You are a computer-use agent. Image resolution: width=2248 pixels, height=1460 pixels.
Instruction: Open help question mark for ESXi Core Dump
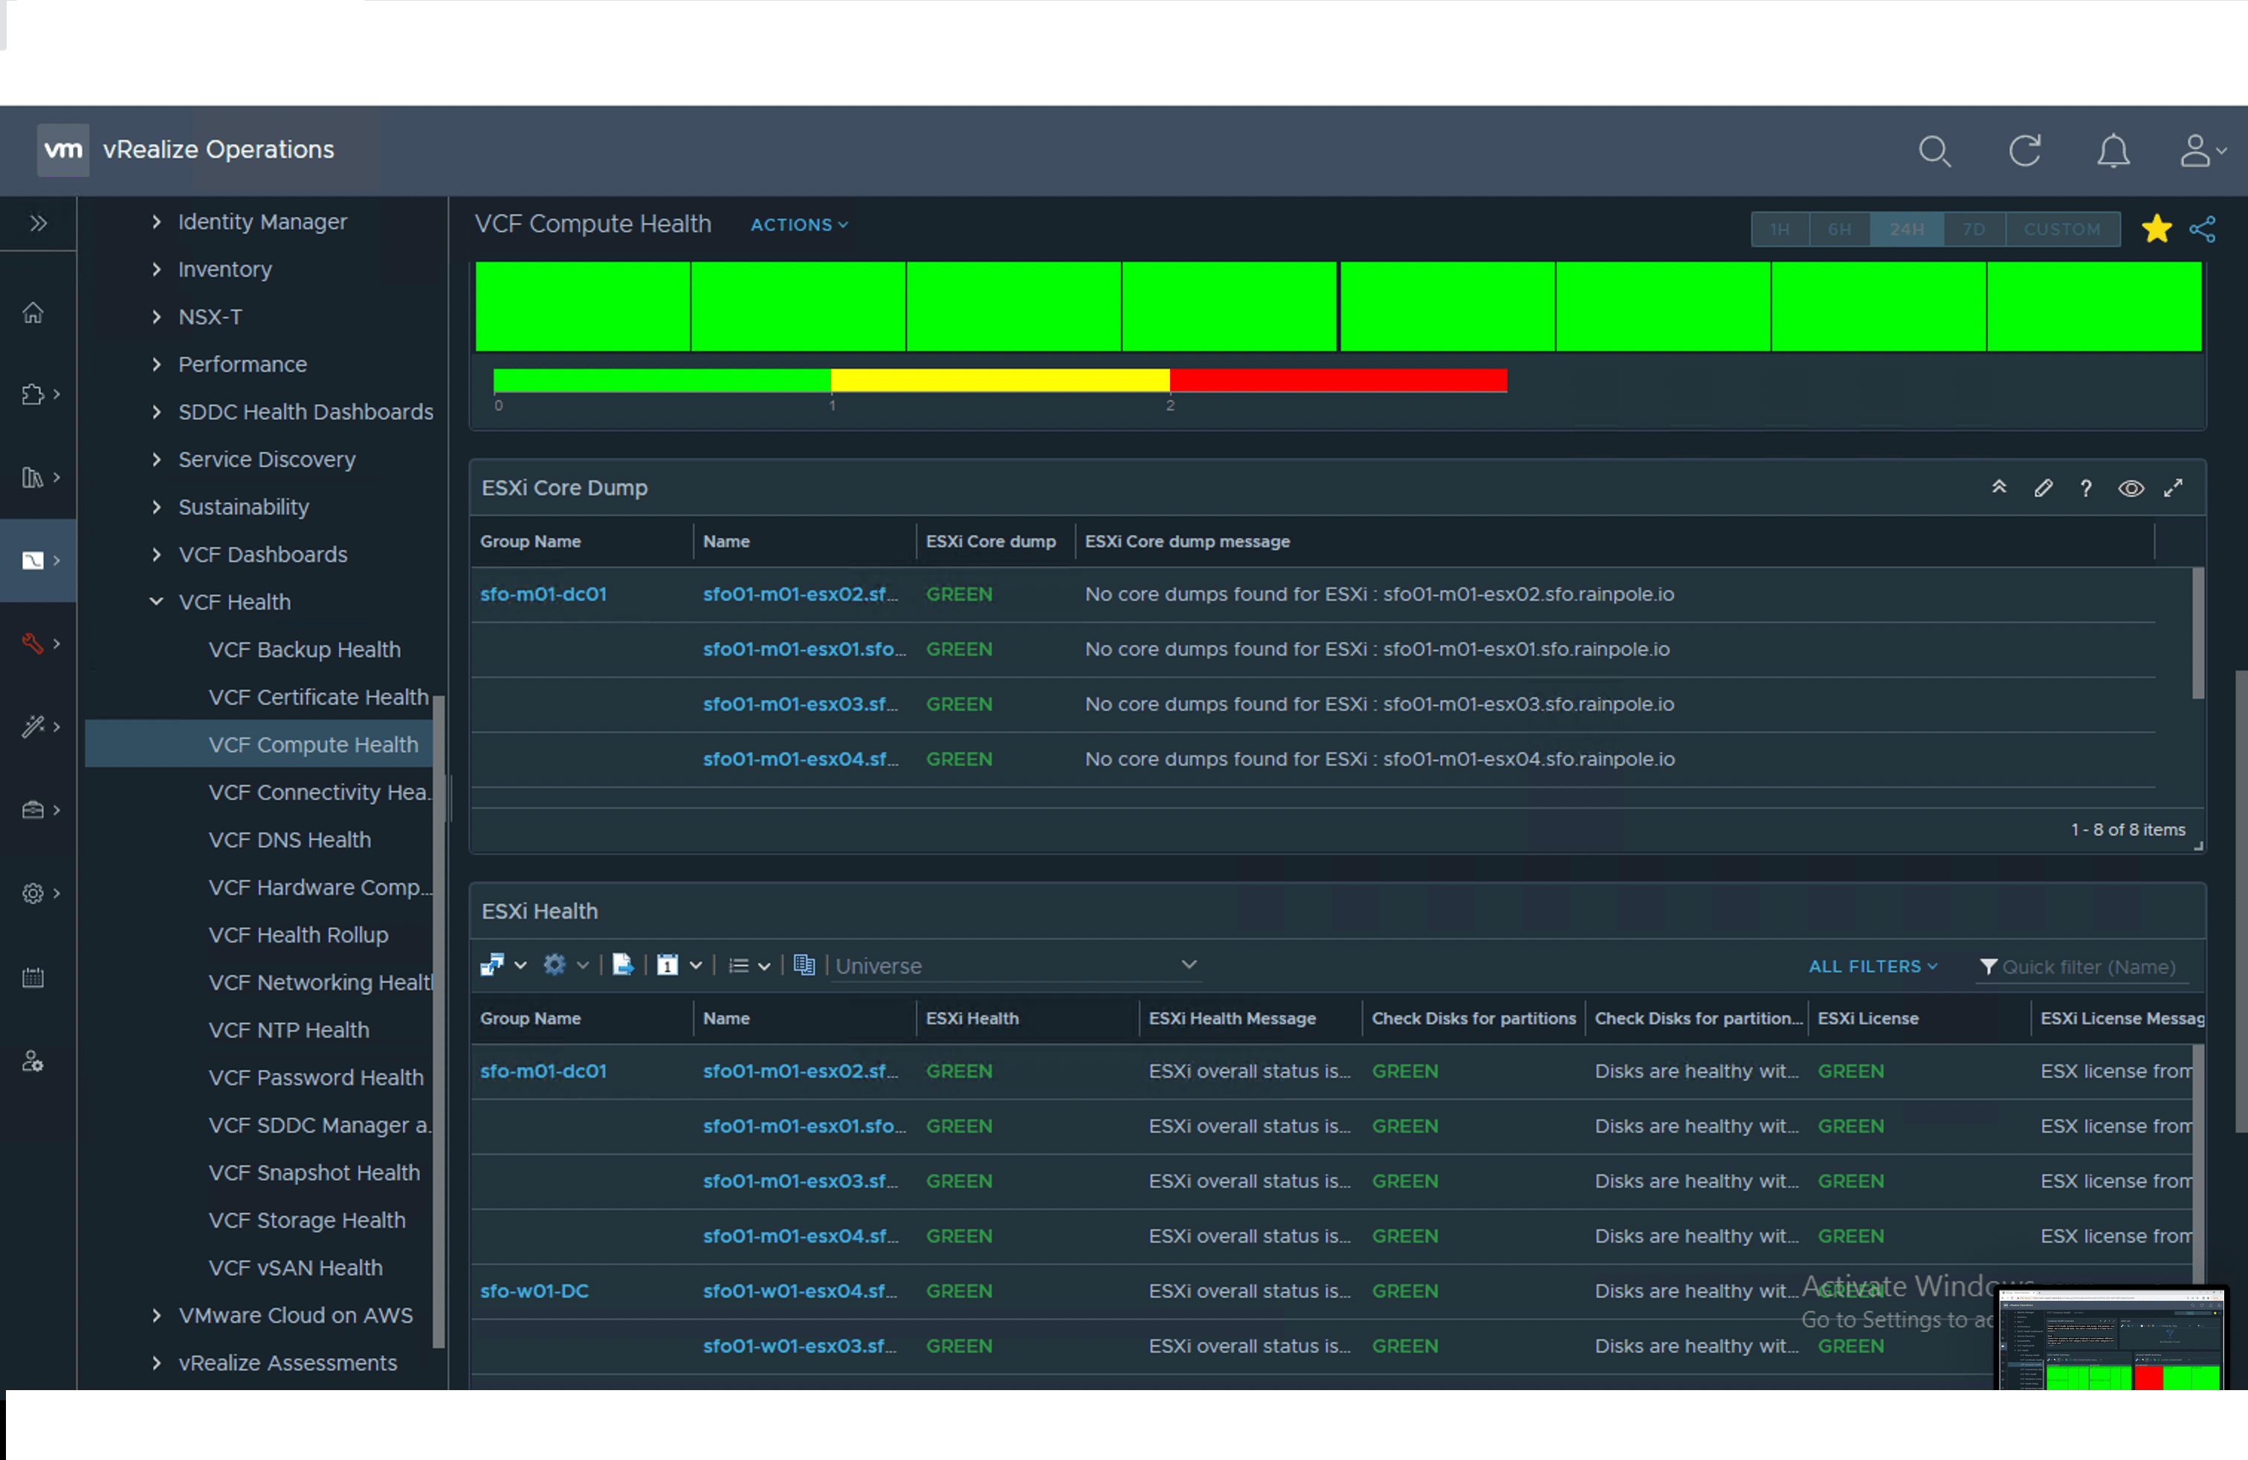[x=2085, y=488]
